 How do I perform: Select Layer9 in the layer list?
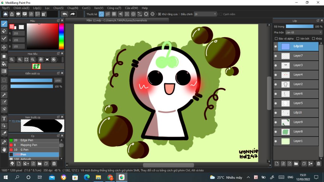296,122
